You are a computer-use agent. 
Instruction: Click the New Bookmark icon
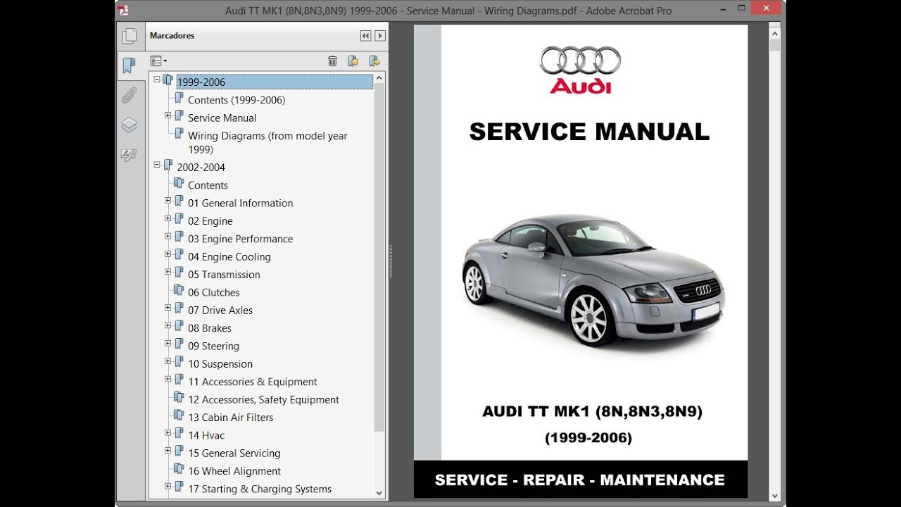(x=353, y=61)
